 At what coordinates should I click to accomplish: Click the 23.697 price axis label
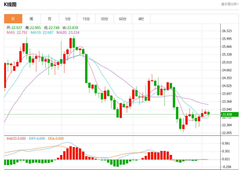(x=227, y=94)
